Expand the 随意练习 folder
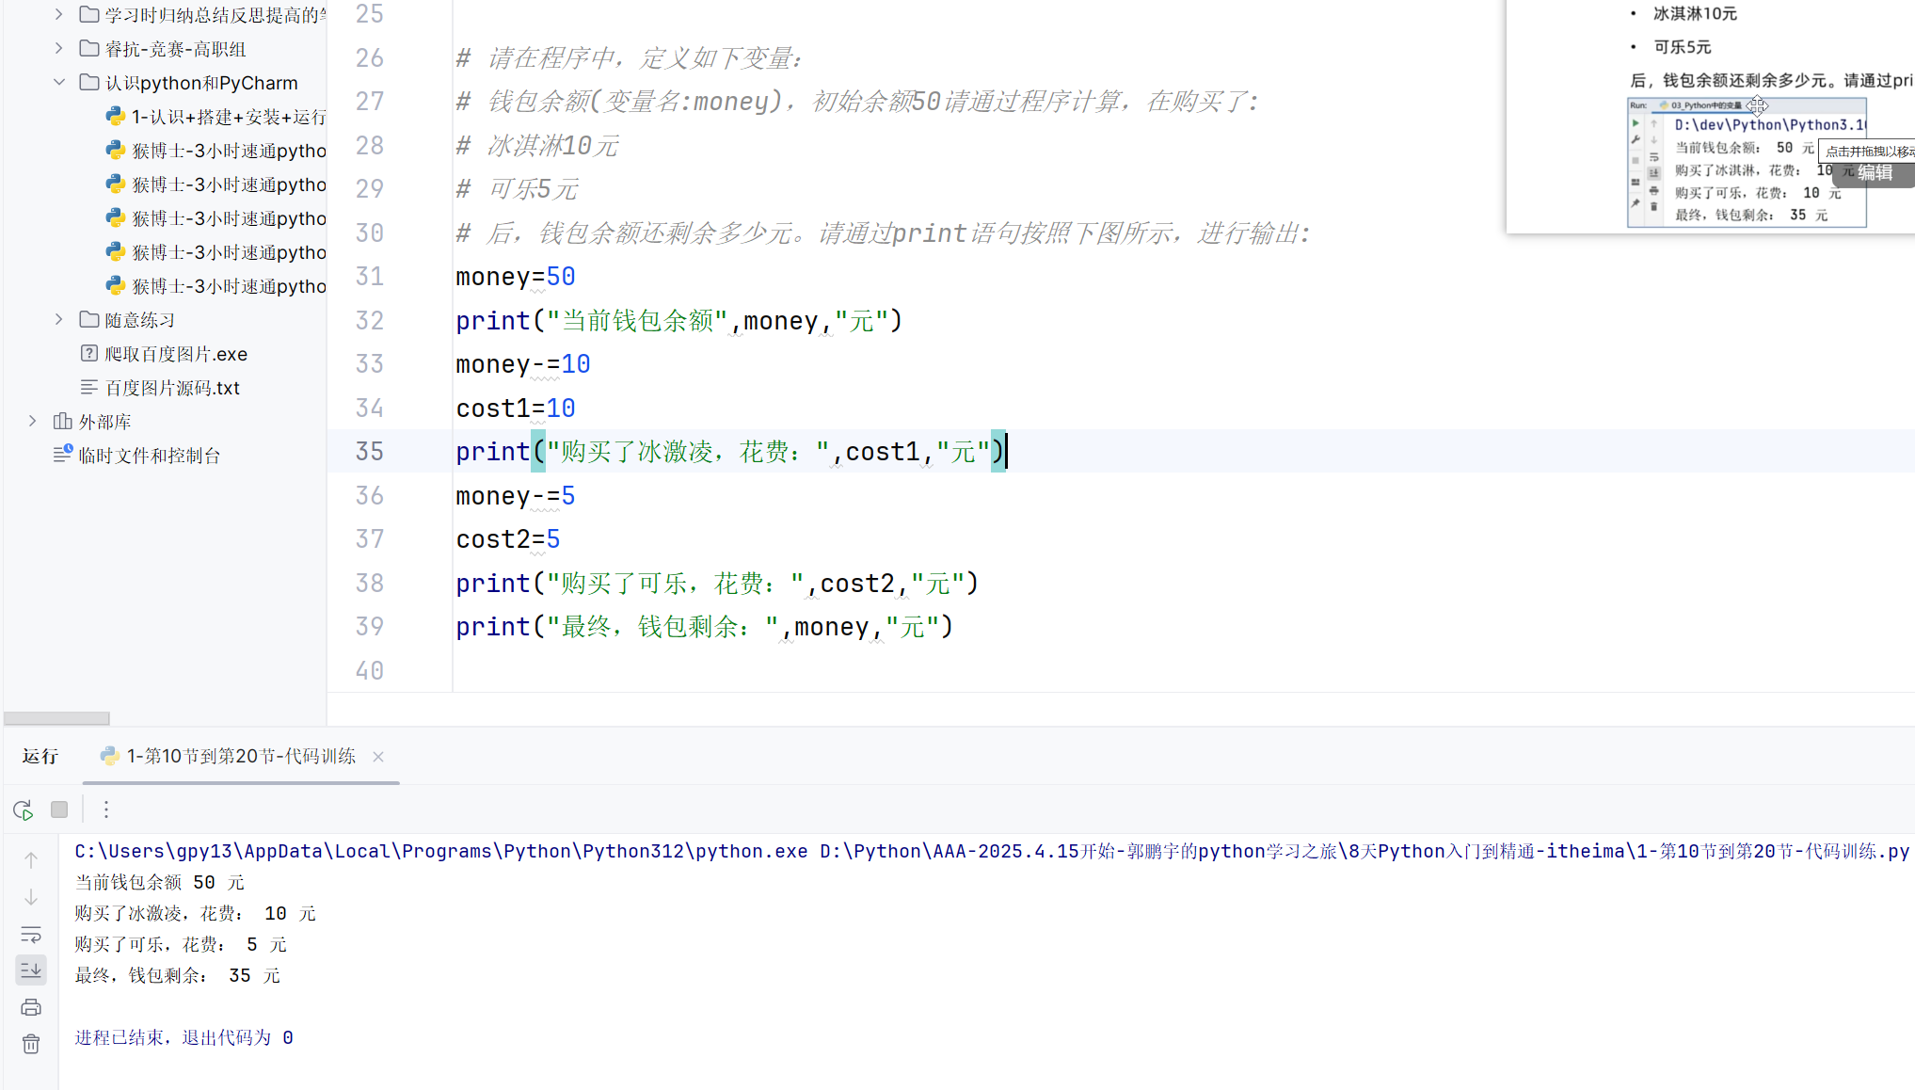1915x1090 pixels. point(59,320)
